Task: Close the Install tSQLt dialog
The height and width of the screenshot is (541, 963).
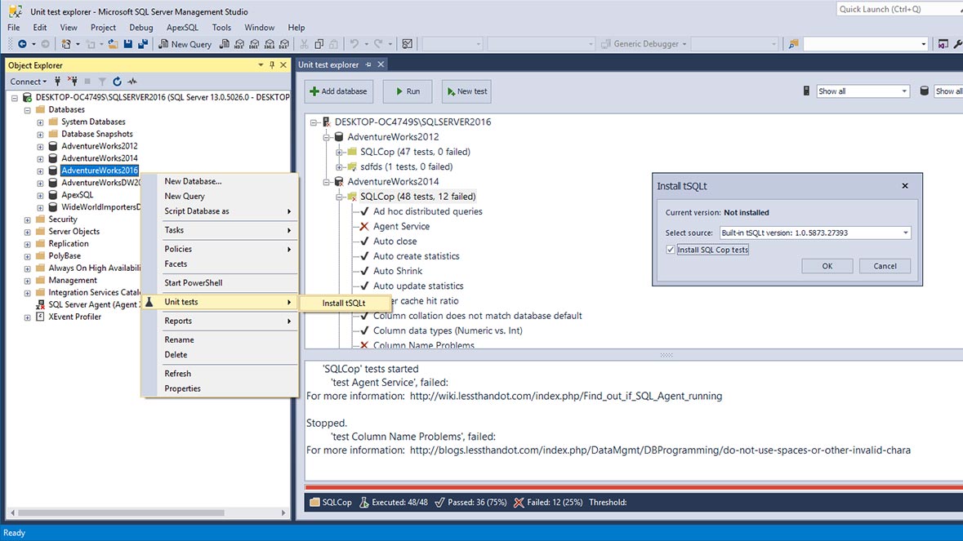Action: coord(905,186)
